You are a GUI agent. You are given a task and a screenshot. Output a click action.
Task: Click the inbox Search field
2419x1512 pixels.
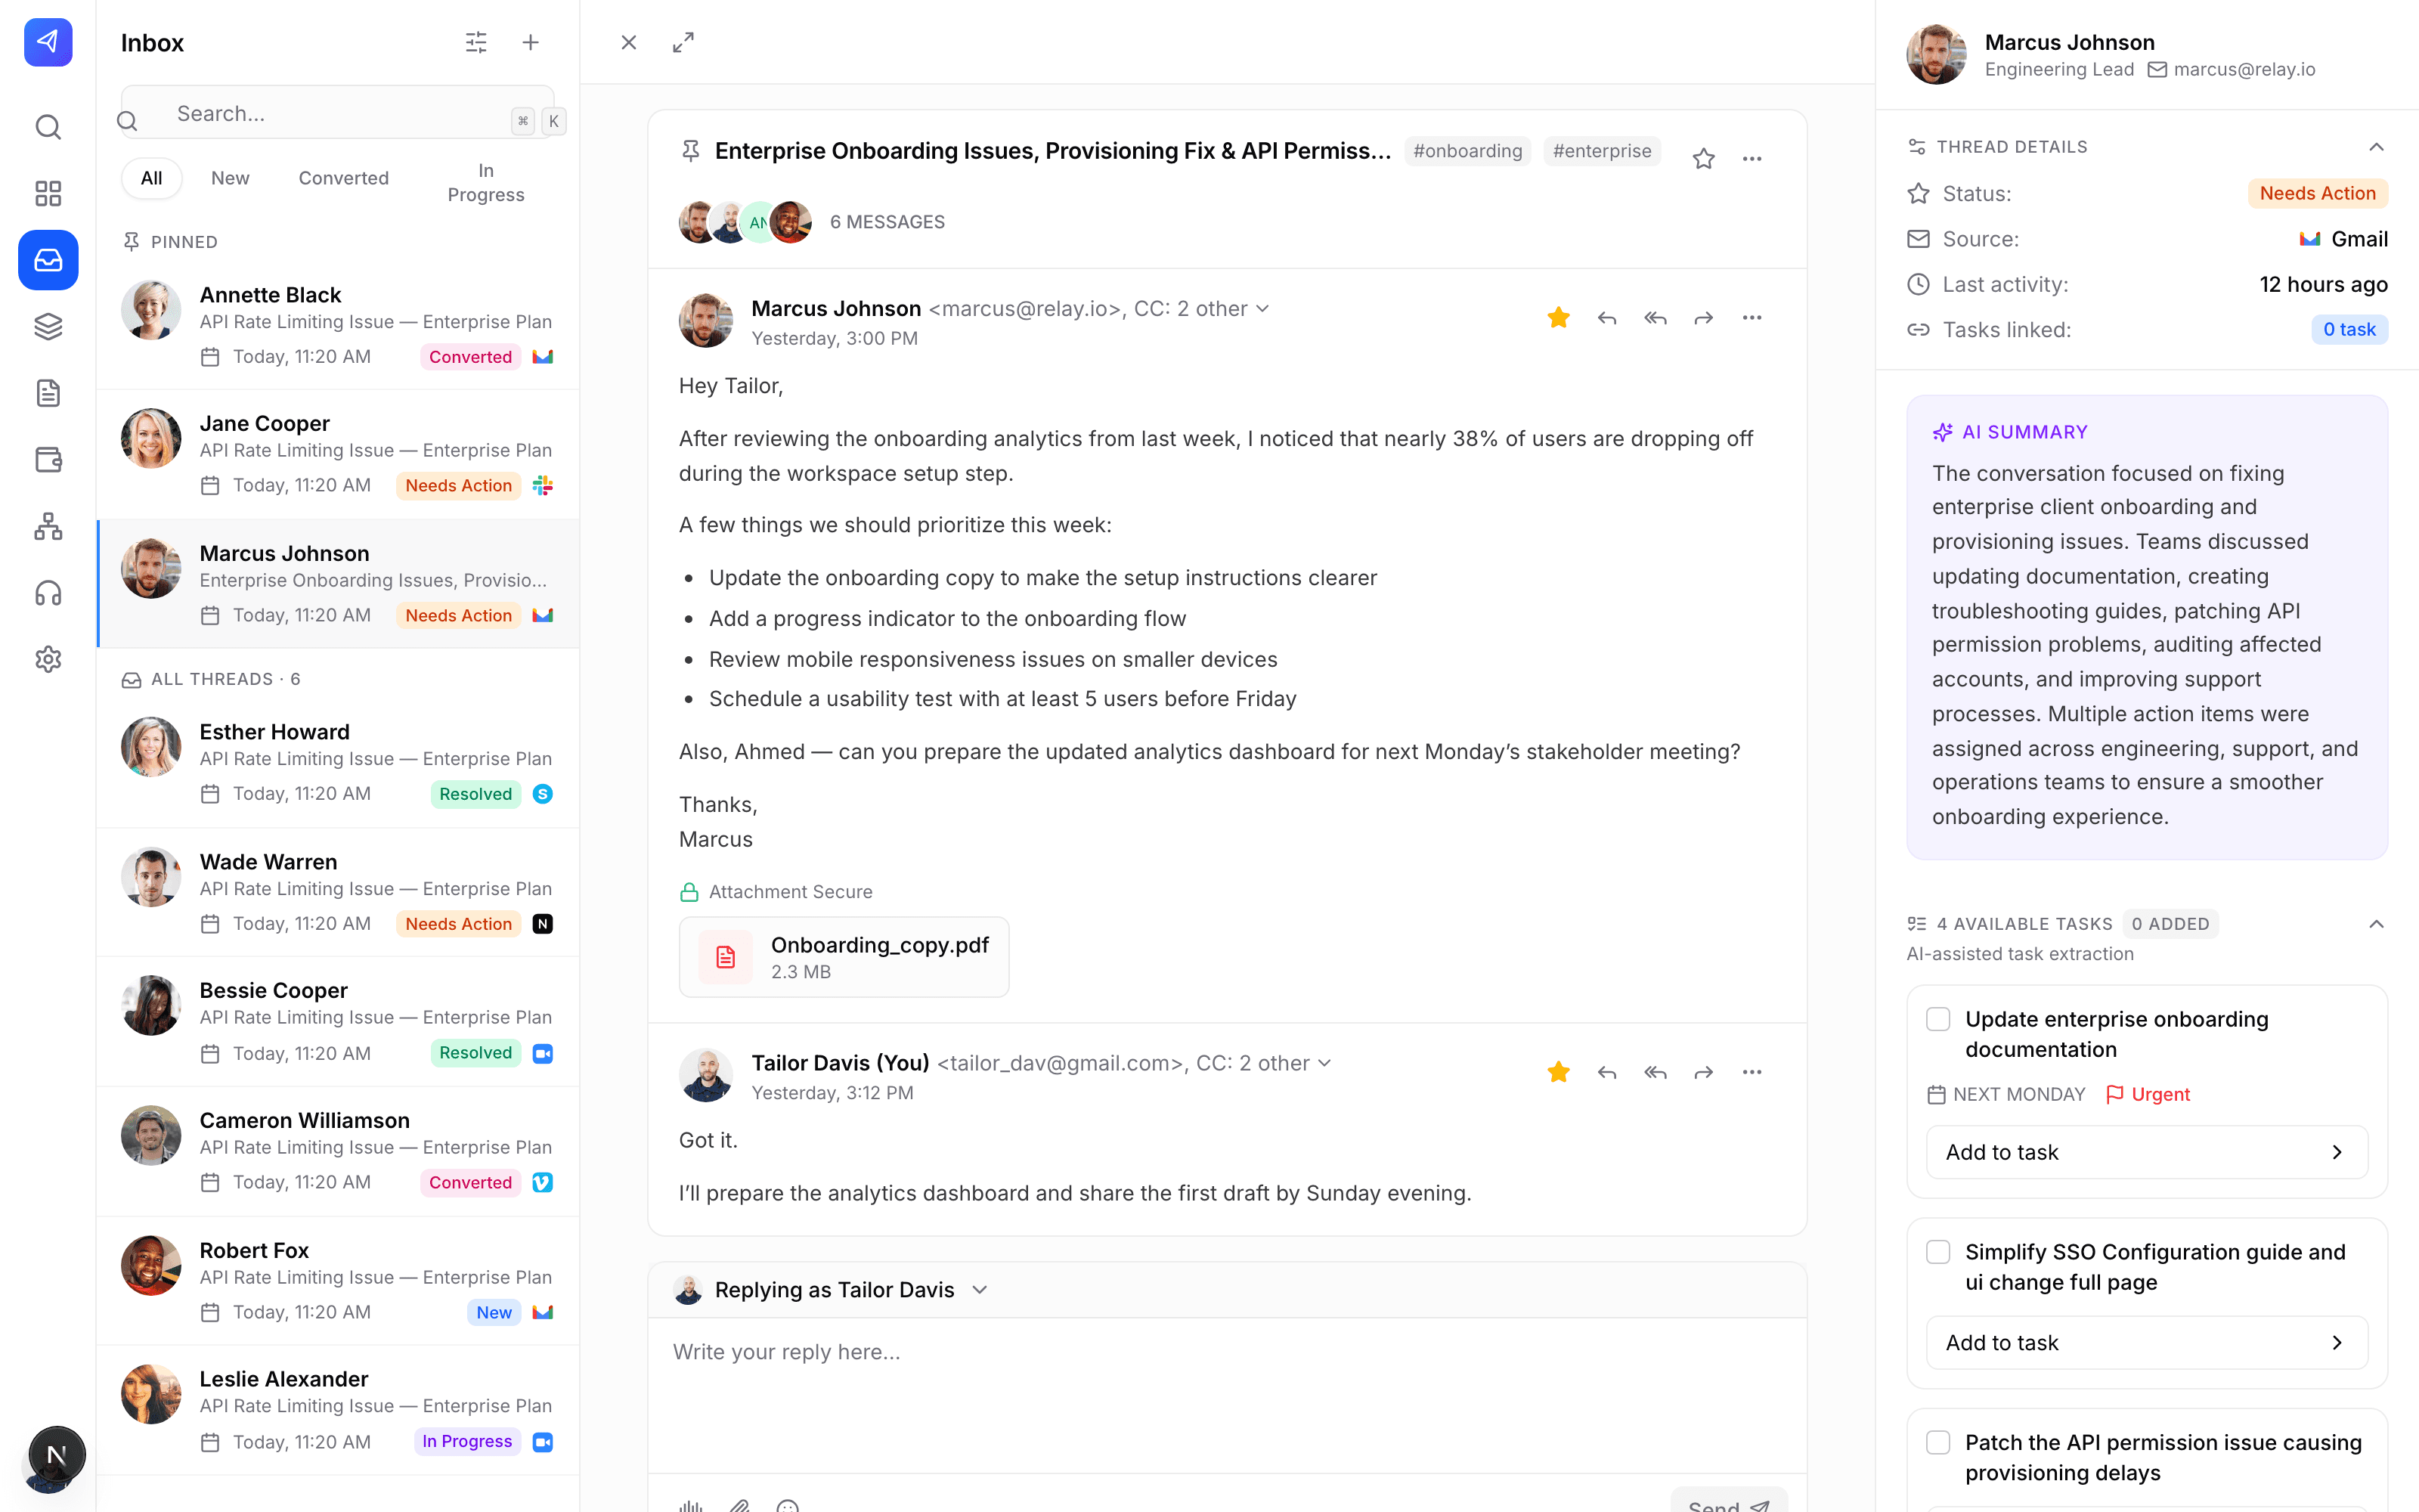(x=338, y=113)
